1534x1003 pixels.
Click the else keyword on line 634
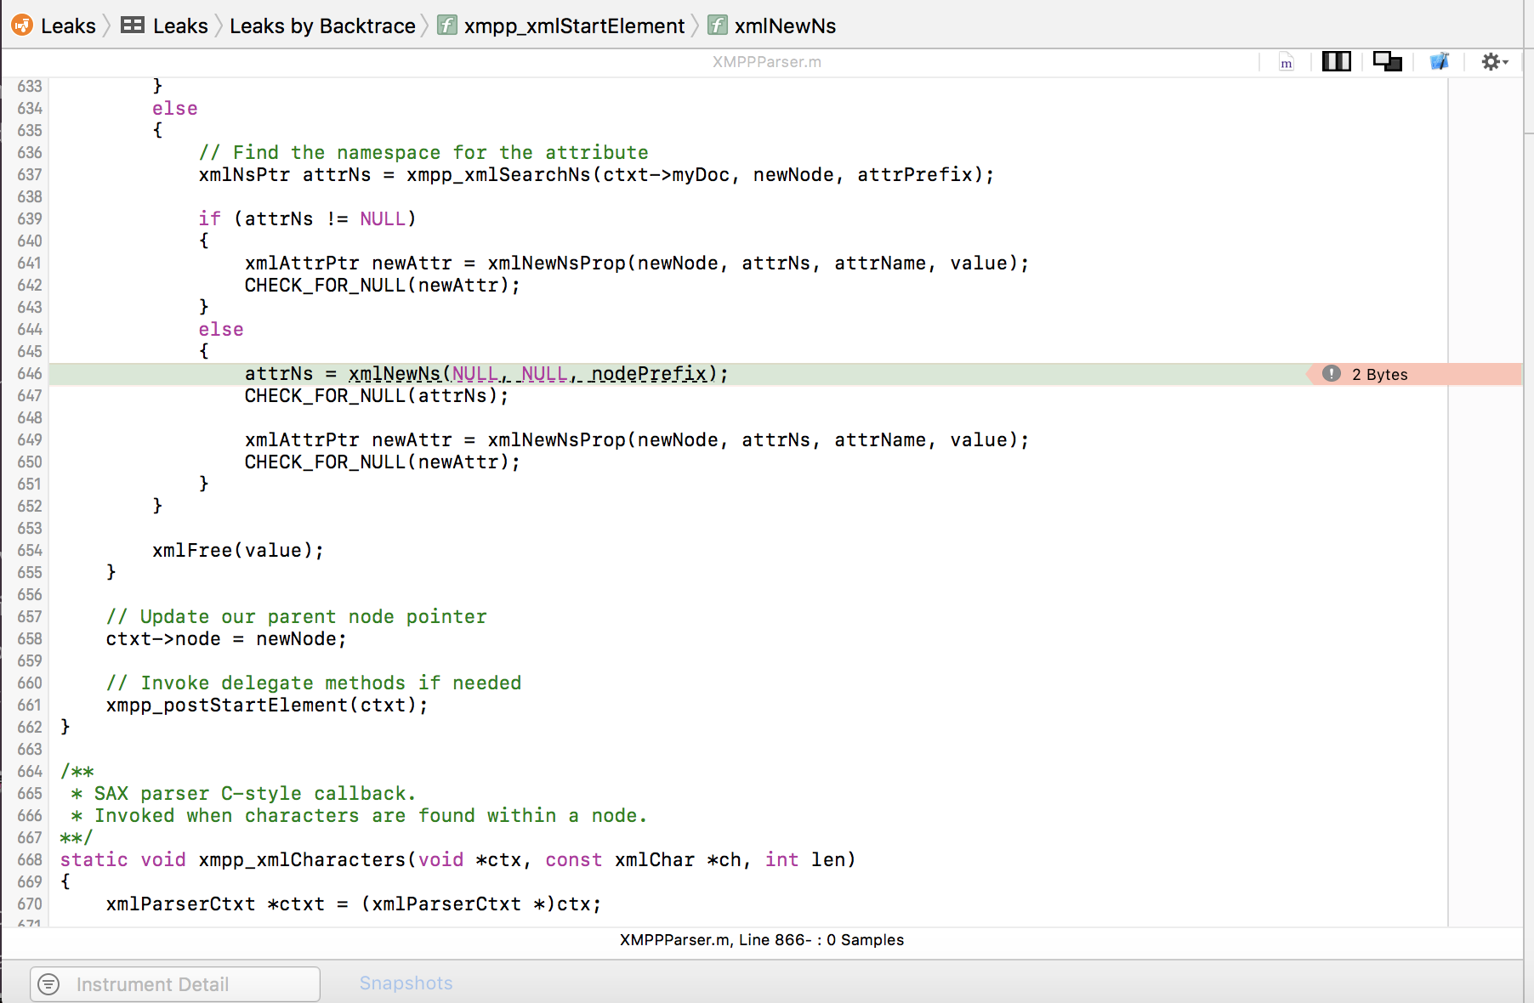pyautogui.click(x=175, y=109)
